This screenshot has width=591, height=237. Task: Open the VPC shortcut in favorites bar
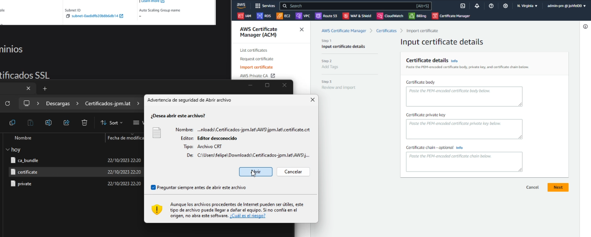pyautogui.click(x=303, y=16)
